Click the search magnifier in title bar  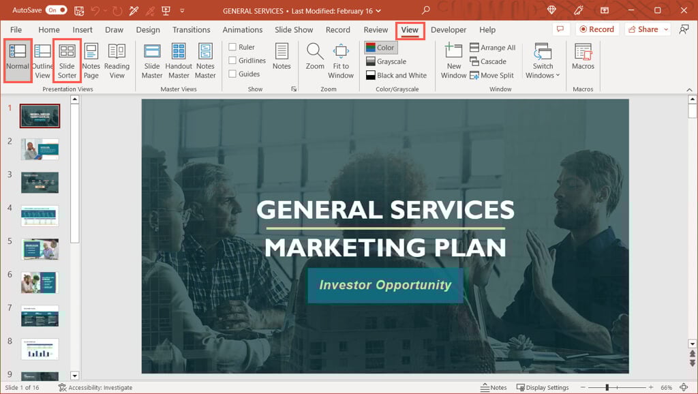coord(426,10)
